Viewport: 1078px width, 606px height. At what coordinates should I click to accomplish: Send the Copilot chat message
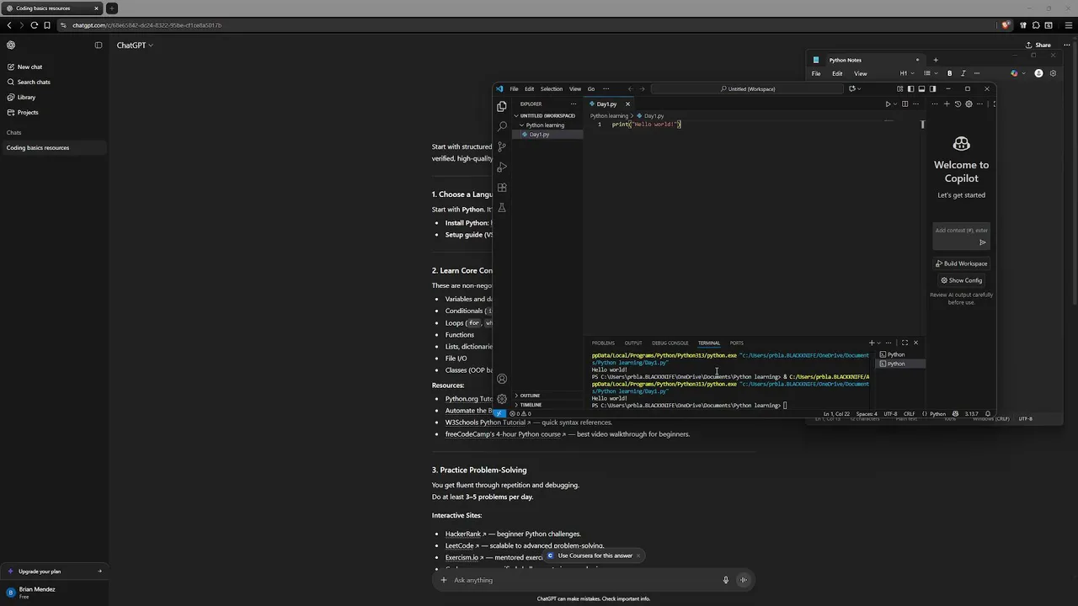(x=982, y=242)
